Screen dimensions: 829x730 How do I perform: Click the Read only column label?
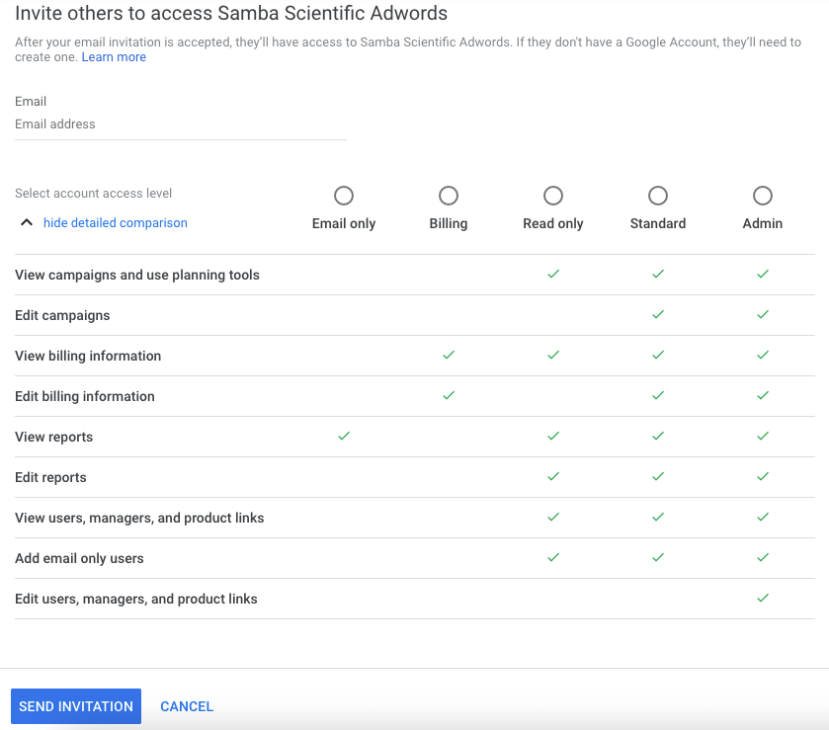tap(553, 223)
